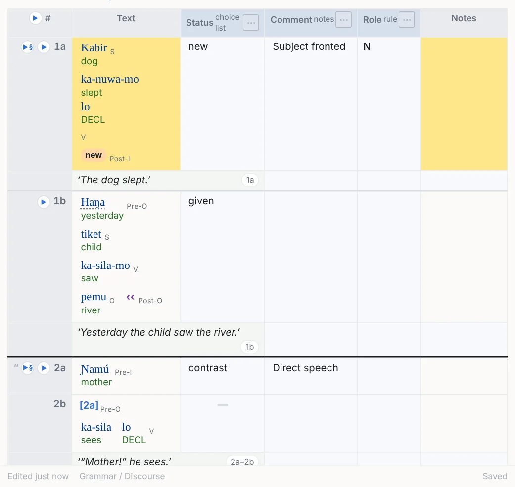The height and width of the screenshot is (487, 515).
Task: Click the 1b translation reference badge
Action: pyautogui.click(x=250, y=347)
